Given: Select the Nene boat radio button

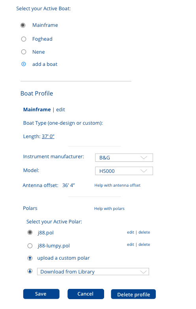Looking at the screenshot, I should pos(24,52).
